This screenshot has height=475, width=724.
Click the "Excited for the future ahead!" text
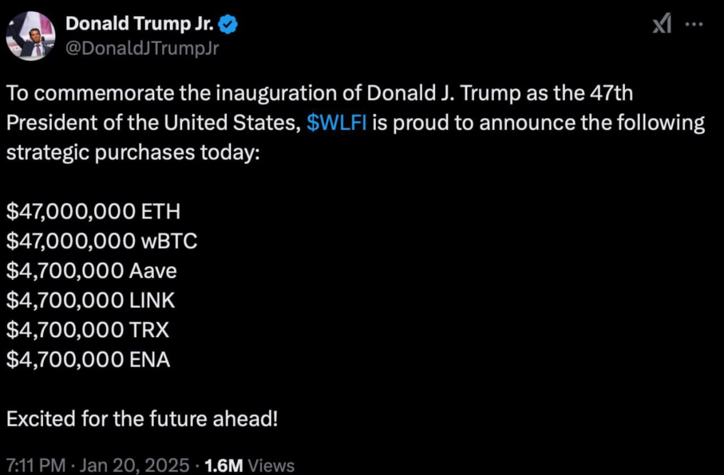tap(142, 419)
